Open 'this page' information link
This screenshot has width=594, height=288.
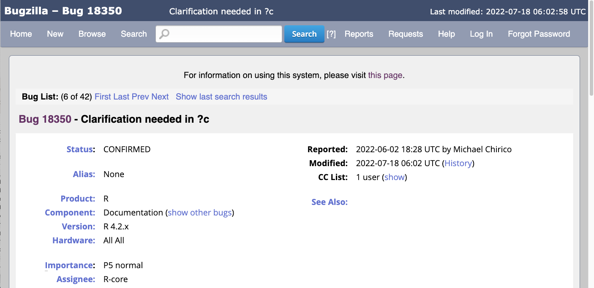tap(385, 75)
